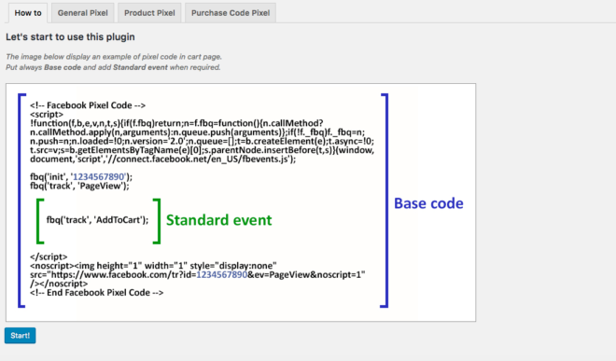The image size is (616, 361).
Task: Click the connect.facebook.net fbevents.js code line
Action: 163,160
